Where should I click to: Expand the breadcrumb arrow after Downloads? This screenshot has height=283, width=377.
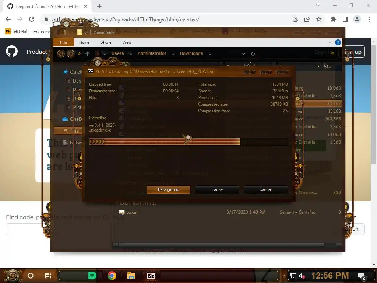[x=210, y=53]
